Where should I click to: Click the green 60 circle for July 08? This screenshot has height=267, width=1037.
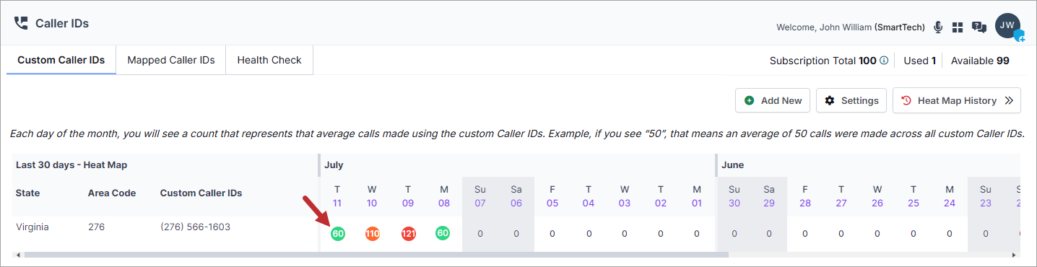point(443,233)
